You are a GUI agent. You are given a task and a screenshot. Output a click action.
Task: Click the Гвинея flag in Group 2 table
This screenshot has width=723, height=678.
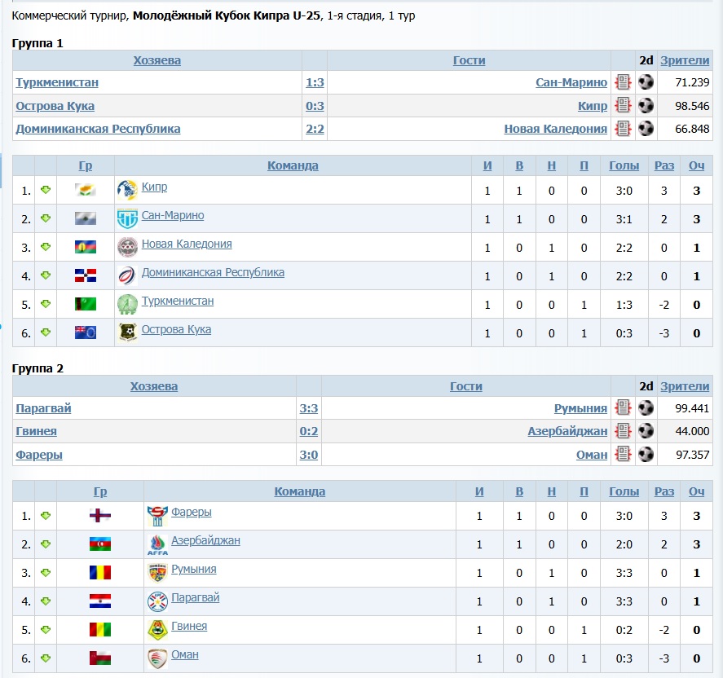coord(100,629)
